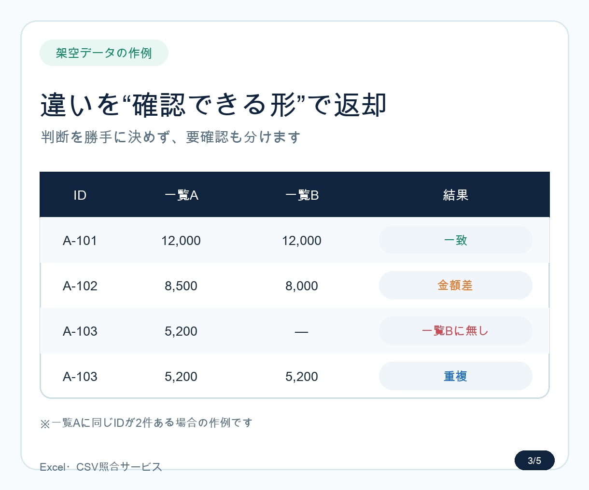Viewport: 589px width, 490px height.
Task: Click the Excel・CSV照合サービス footer text
Action: coord(101,467)
